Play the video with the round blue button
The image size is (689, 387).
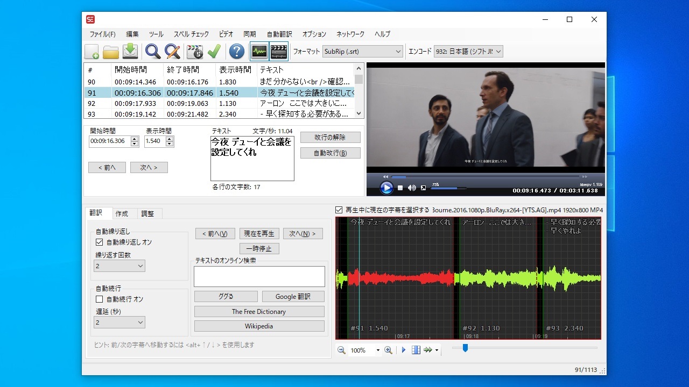point(386,188)
